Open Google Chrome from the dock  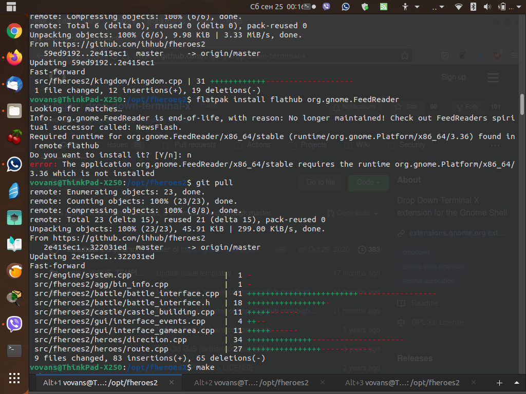[x=14, y=31]
